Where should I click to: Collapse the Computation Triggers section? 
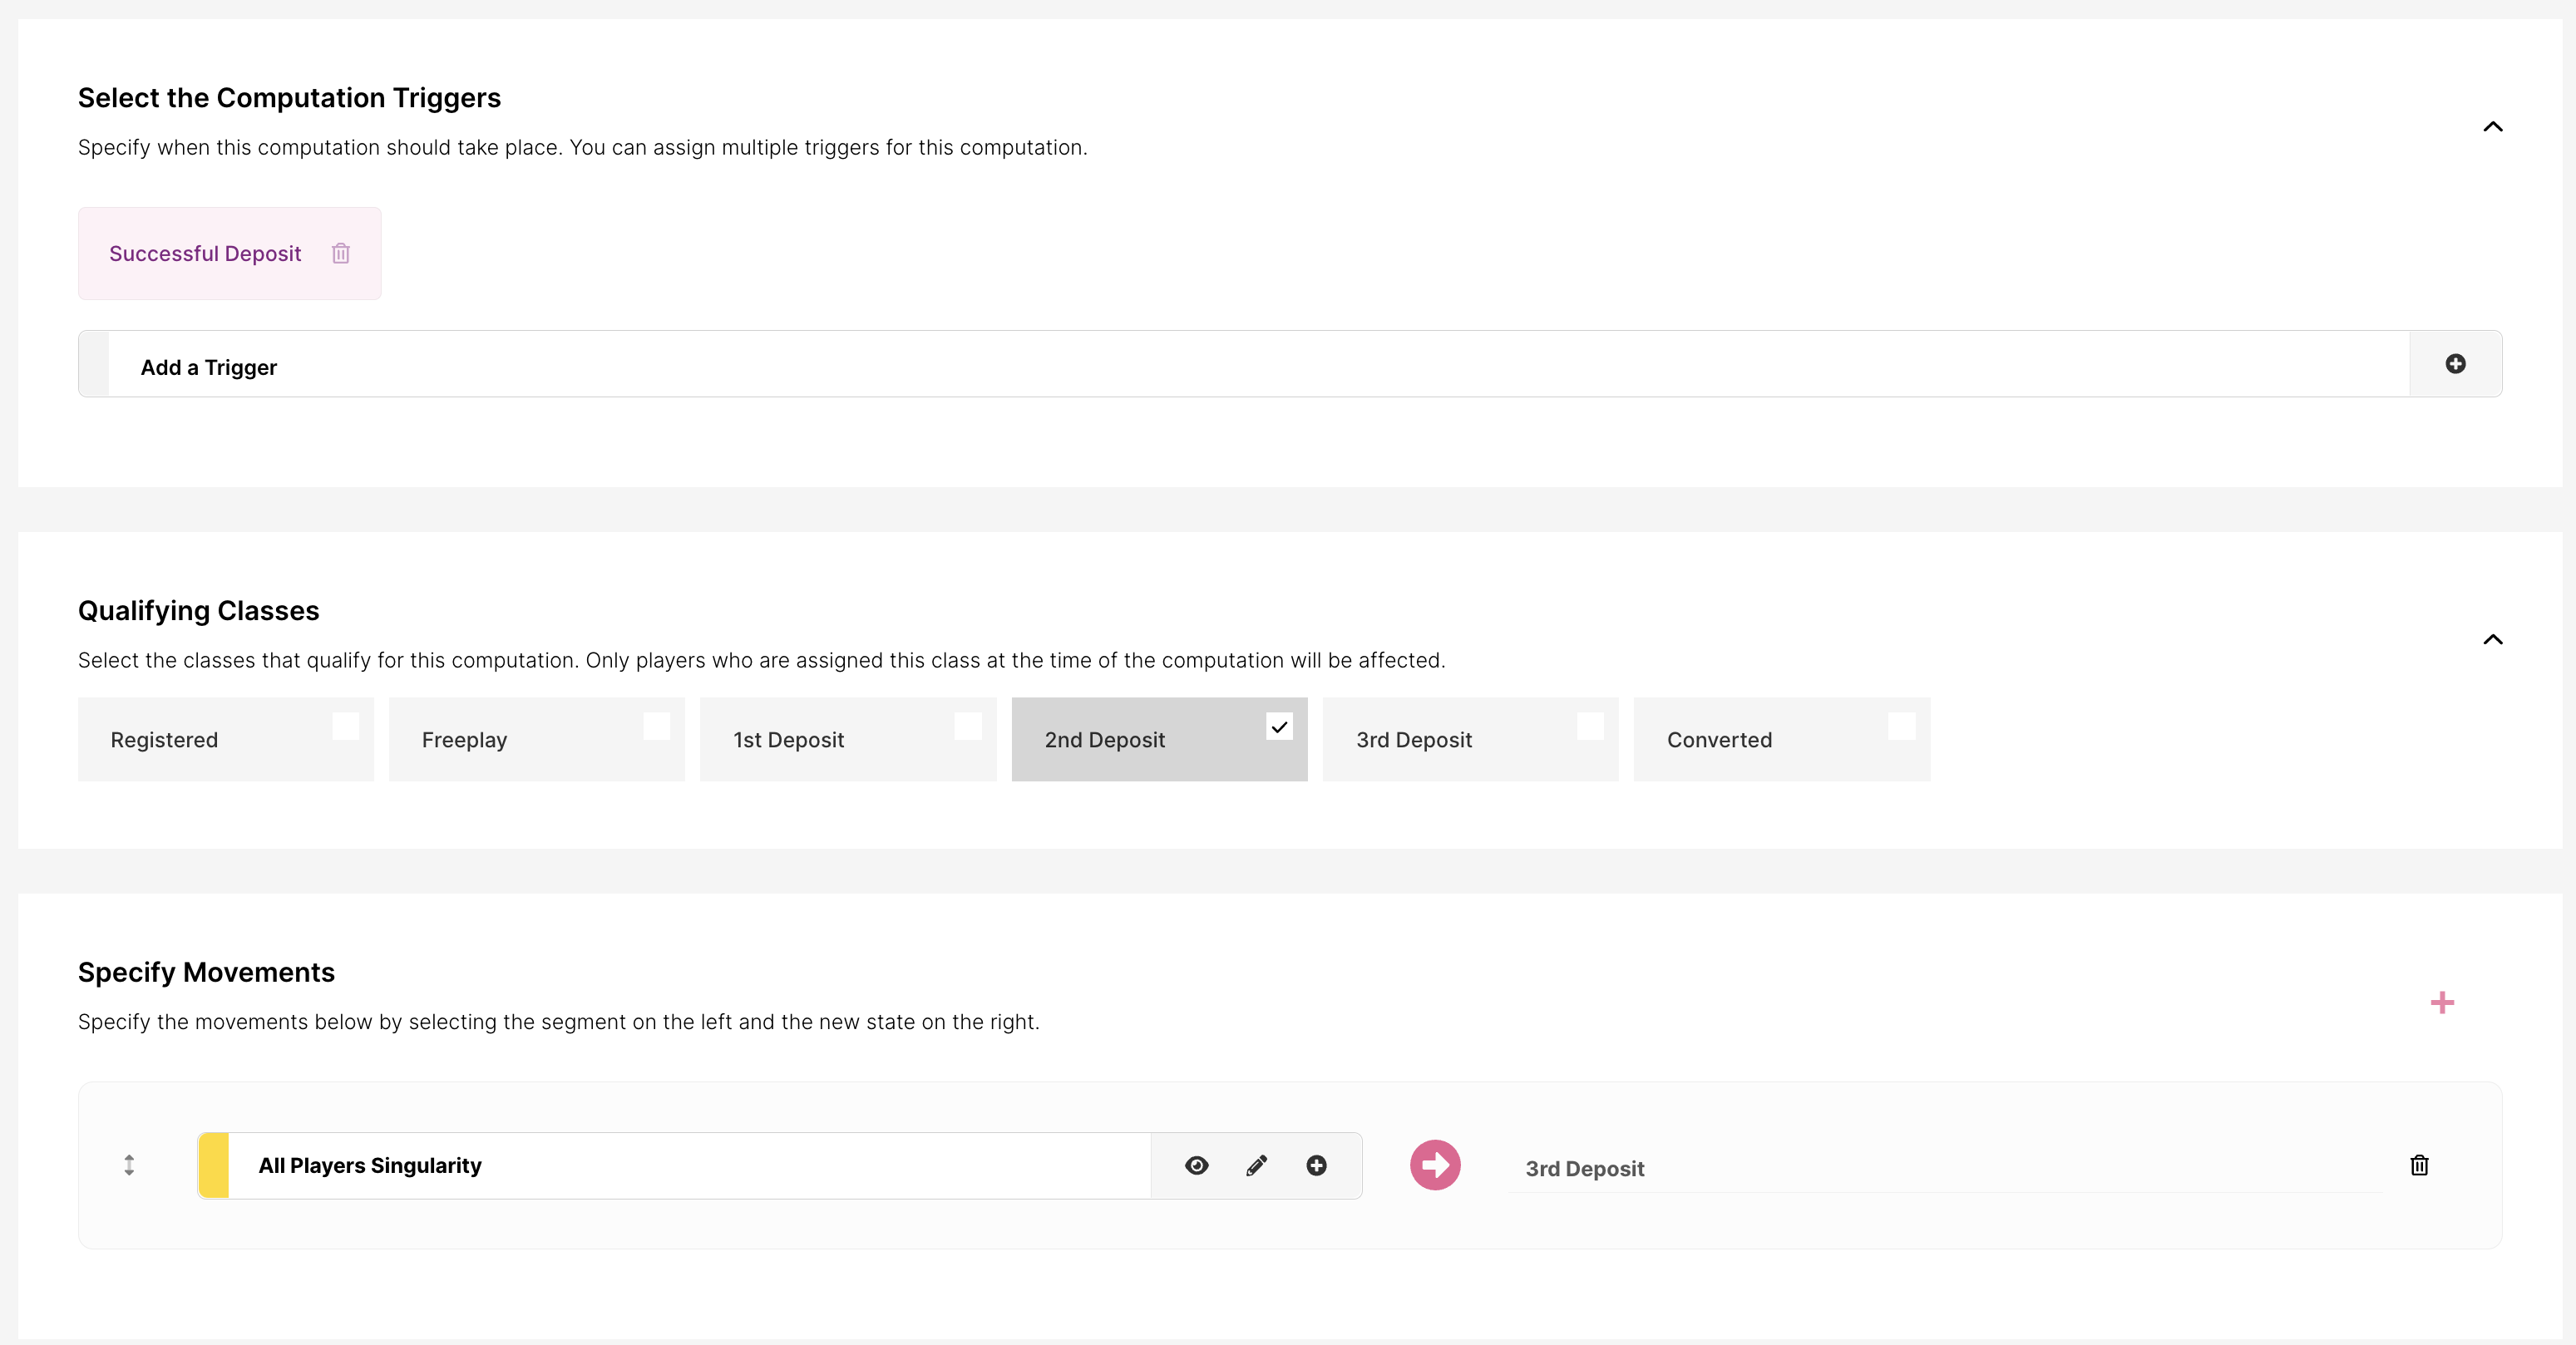(2493, 127)
